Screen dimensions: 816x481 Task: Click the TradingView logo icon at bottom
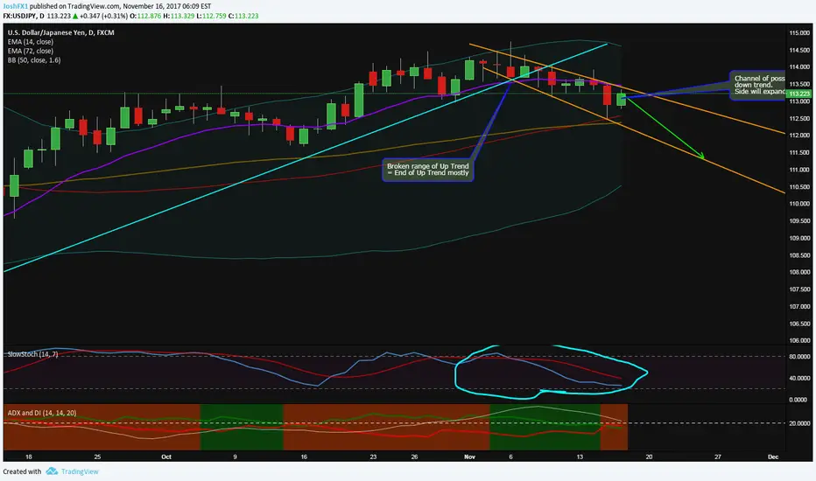[52, 471]
